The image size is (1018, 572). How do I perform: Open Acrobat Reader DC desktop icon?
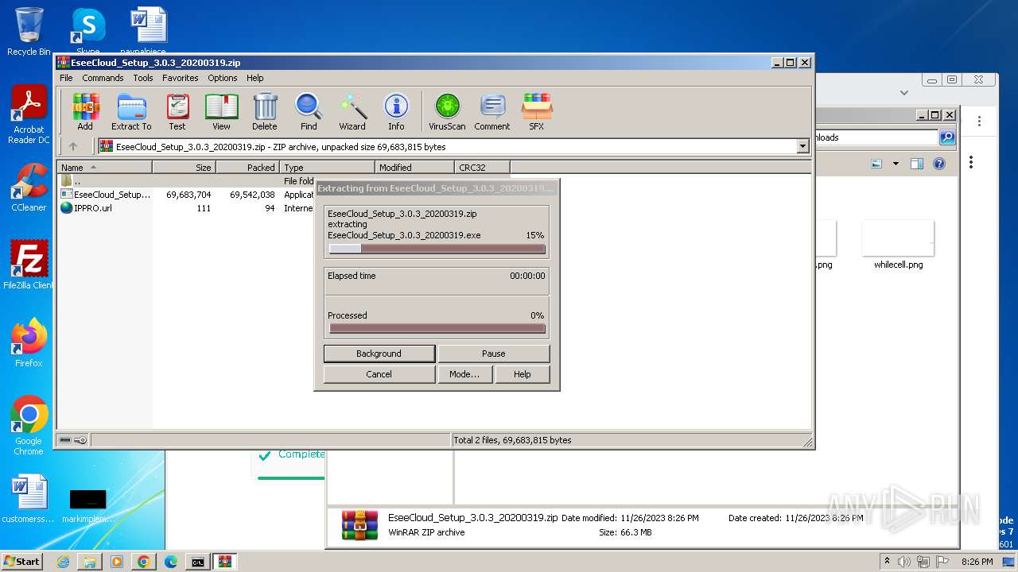click(x=29, y=115)
